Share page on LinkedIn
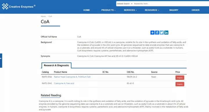Image resolution: width=209 pixels, height=112 pixels. tap(166, 32)
